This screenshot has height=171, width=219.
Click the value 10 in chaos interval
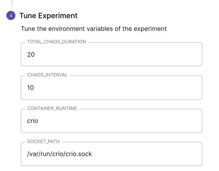tap(31, 88)
